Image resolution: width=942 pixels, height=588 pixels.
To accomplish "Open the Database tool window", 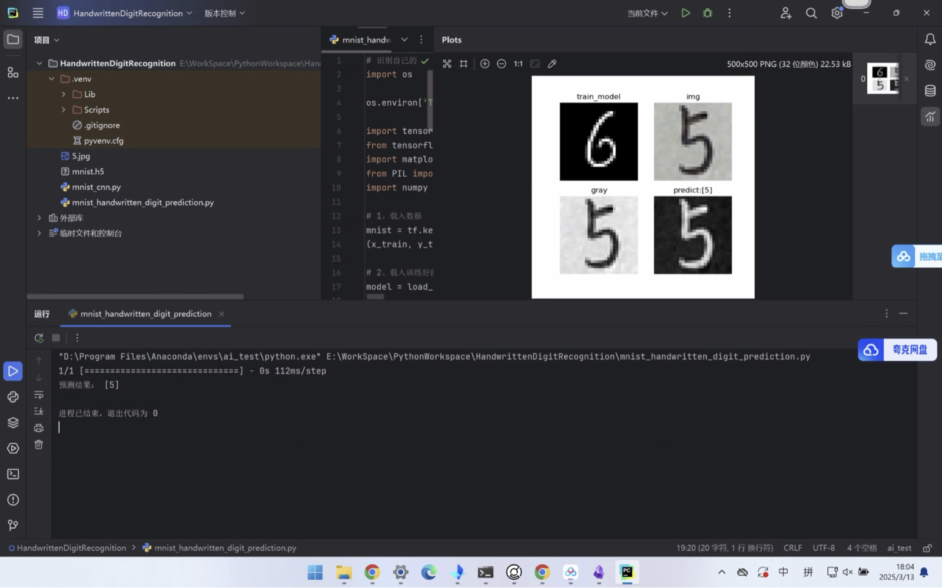I will pos(930,91).
